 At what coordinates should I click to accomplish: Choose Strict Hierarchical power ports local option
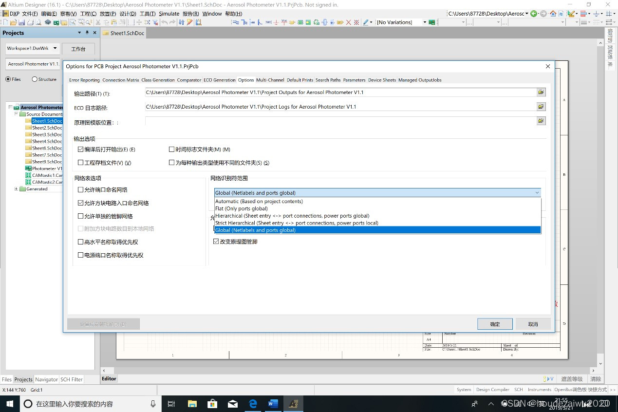[x=378, y=223]
